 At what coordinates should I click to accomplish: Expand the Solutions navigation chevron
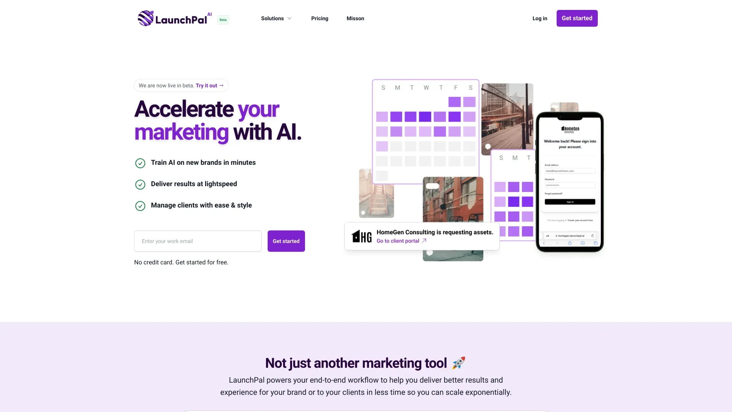[x=289, y=18]
